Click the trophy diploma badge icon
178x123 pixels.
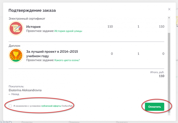click(16, 55)
